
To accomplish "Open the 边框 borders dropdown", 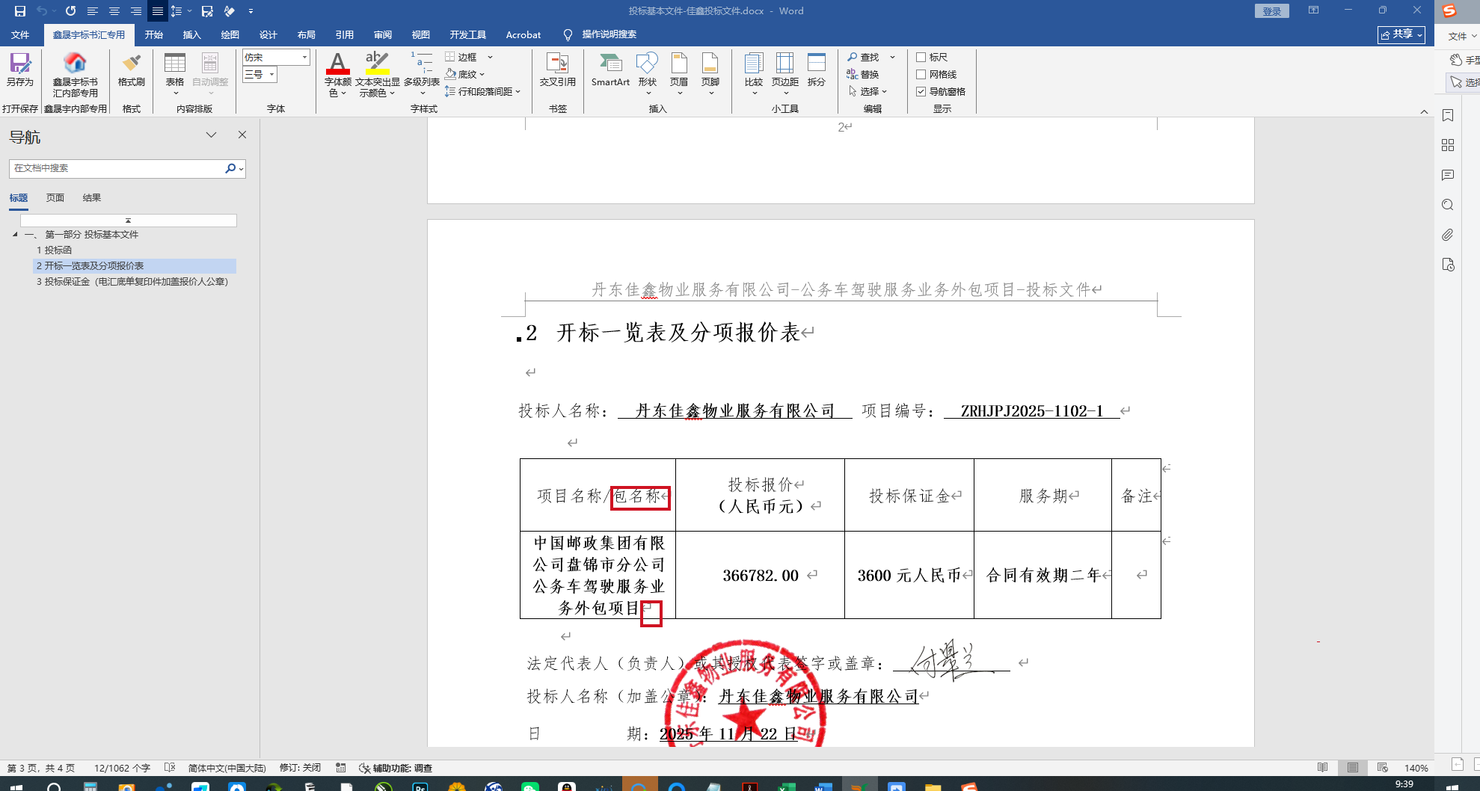I will (x=491, y=57).
